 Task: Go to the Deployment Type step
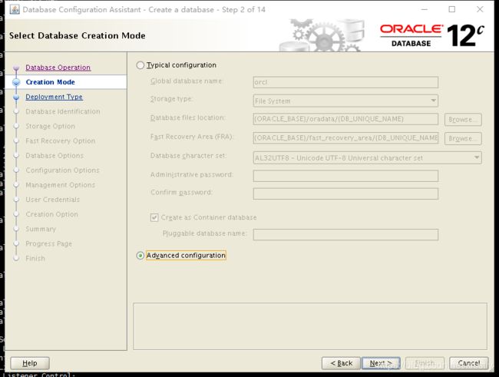54,97
